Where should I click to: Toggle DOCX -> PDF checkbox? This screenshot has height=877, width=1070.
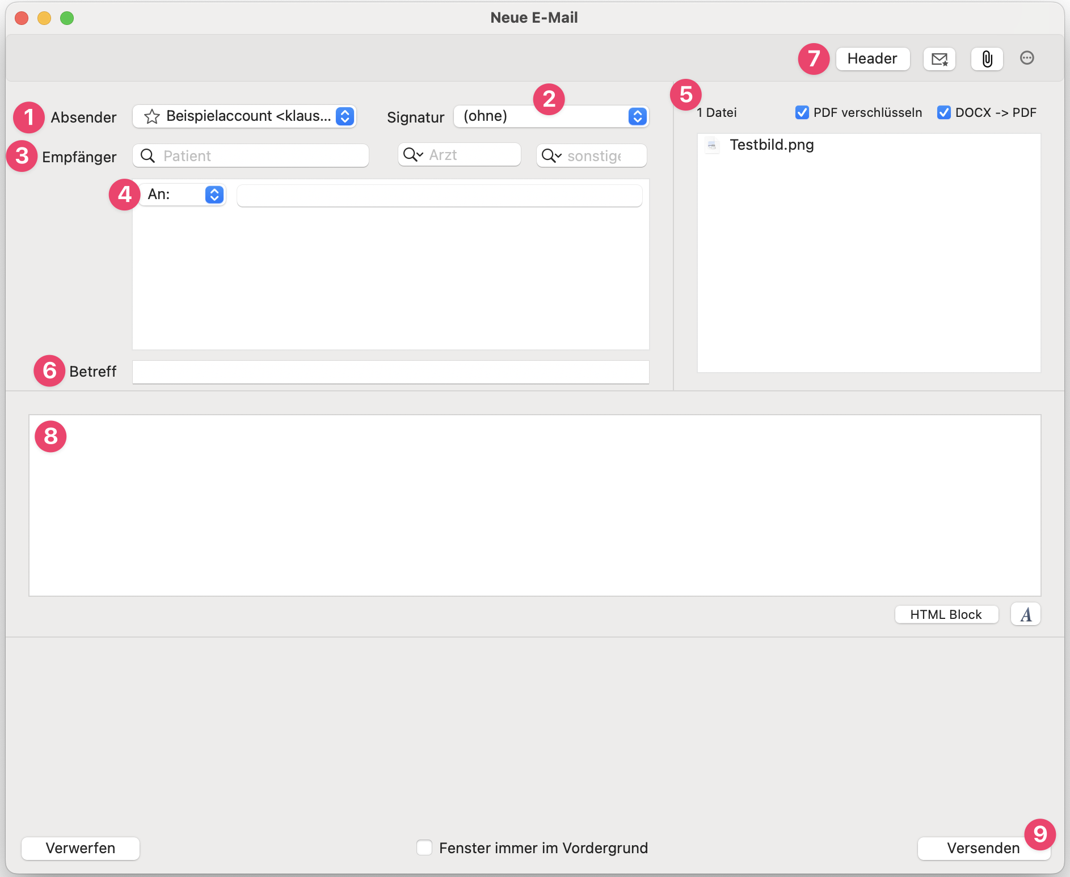[x=944, y=112]
